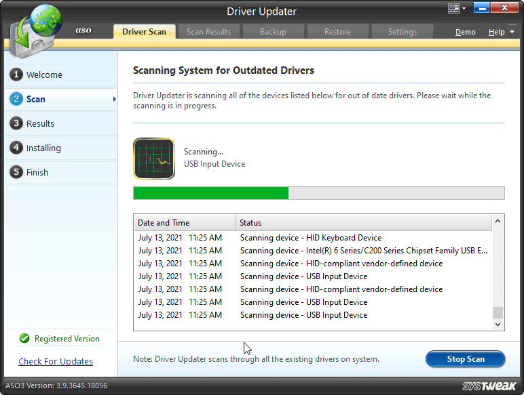
Task: Open the Backup tab
Action: 273,32
